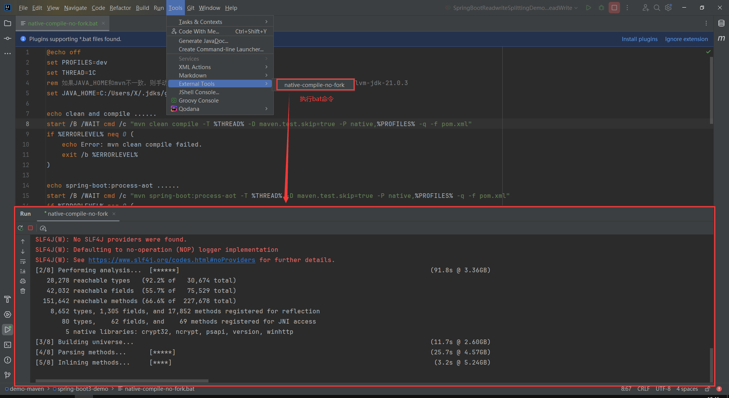Toggle soft-wrap in the Run console
729x398 pixels.
coord(23,261)
